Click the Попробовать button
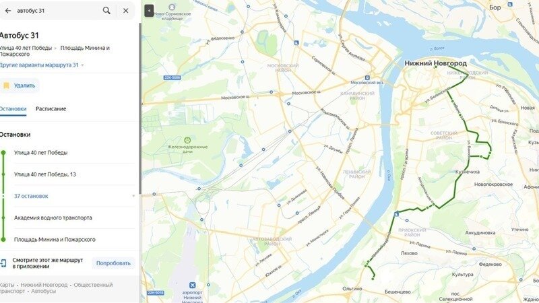Screen dimensions: 539x303 point(113,263)
